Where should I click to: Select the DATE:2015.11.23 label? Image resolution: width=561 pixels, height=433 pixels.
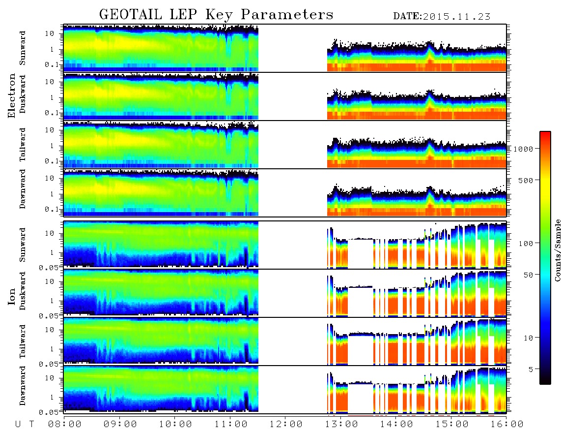pos(442,17)
